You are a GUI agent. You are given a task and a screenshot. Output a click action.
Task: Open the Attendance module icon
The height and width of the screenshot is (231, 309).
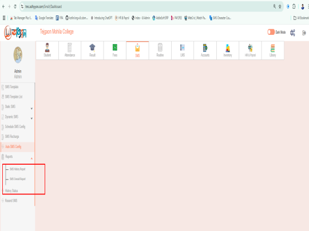tap(70, 47)
